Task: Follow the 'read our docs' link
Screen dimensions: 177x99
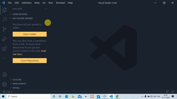Action: pos(43,51)
